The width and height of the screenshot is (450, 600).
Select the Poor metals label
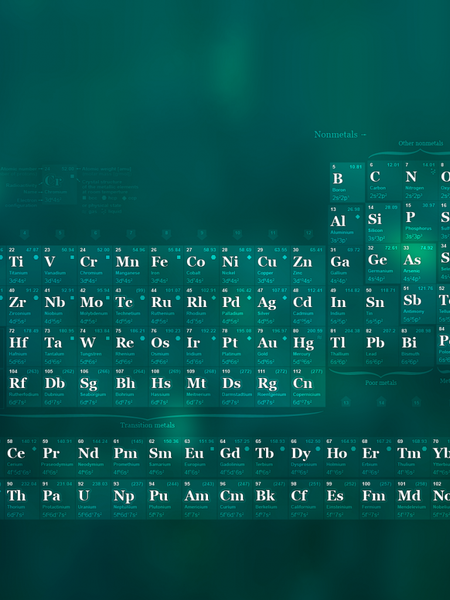381,383
